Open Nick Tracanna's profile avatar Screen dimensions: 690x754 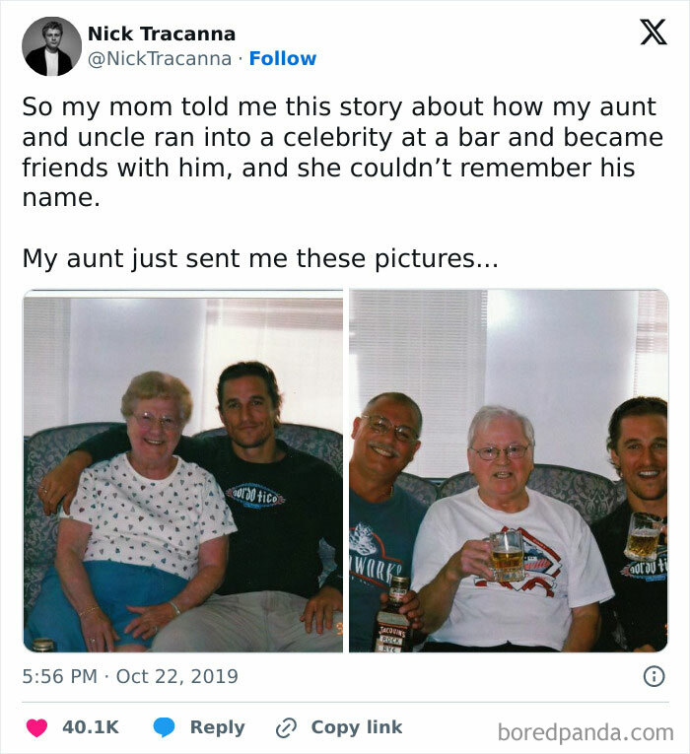[x=51, y=46]
